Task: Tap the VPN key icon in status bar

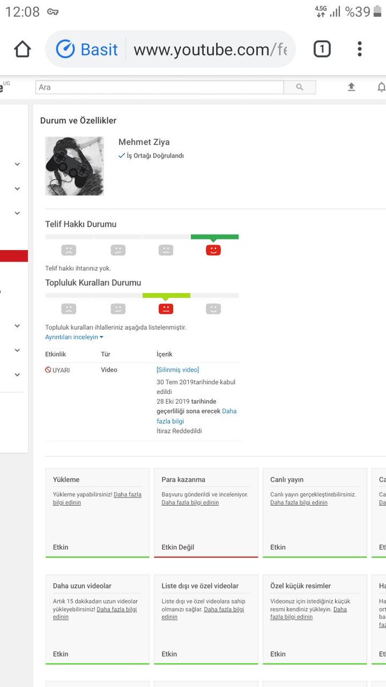Action: 53,11
